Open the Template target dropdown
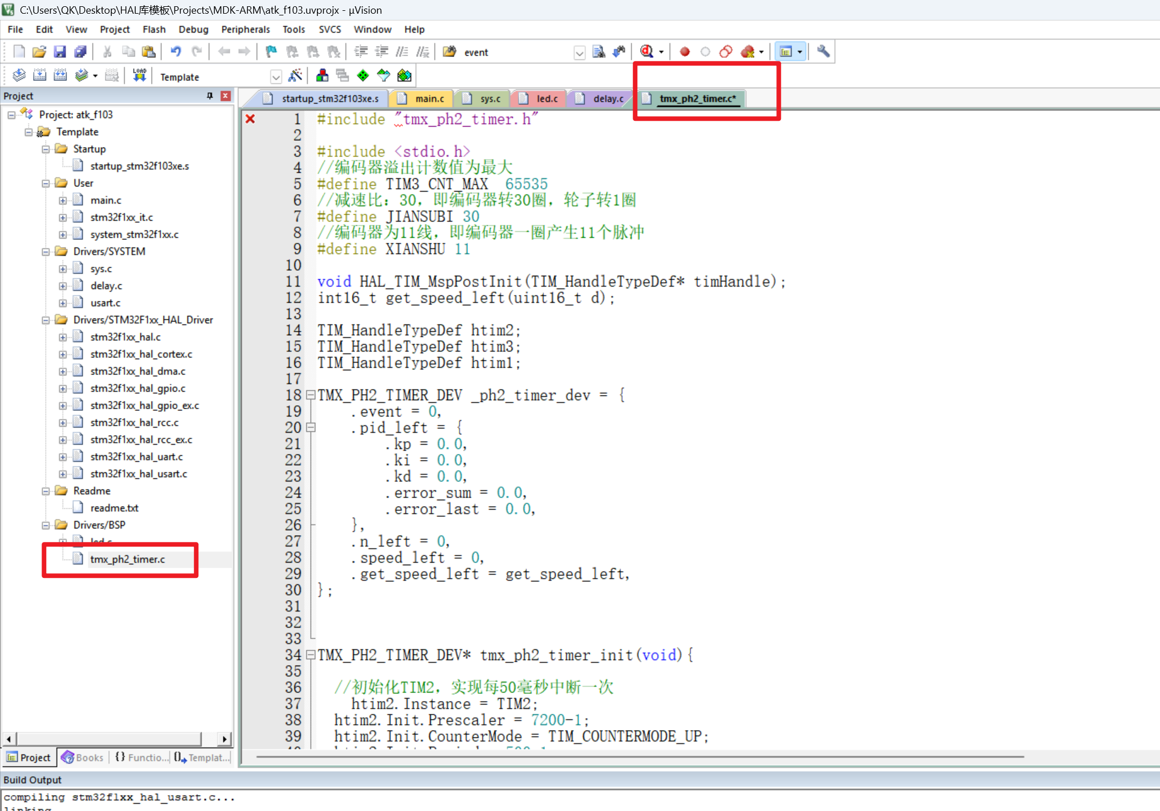 coord(276,77)
